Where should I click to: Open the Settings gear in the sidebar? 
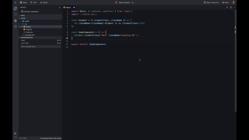click(x=16, y=26)
